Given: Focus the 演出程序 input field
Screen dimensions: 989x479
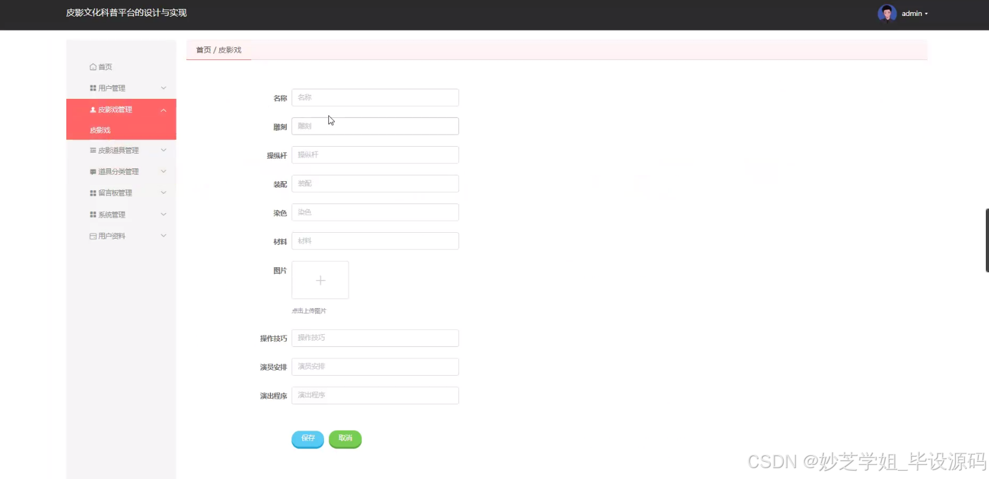Looking at the screenshot, I should click(375, 395).
